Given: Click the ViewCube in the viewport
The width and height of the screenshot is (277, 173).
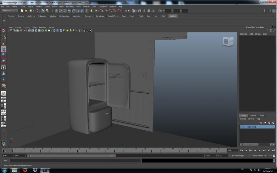Looking at the screenshot, I should 228,42.
